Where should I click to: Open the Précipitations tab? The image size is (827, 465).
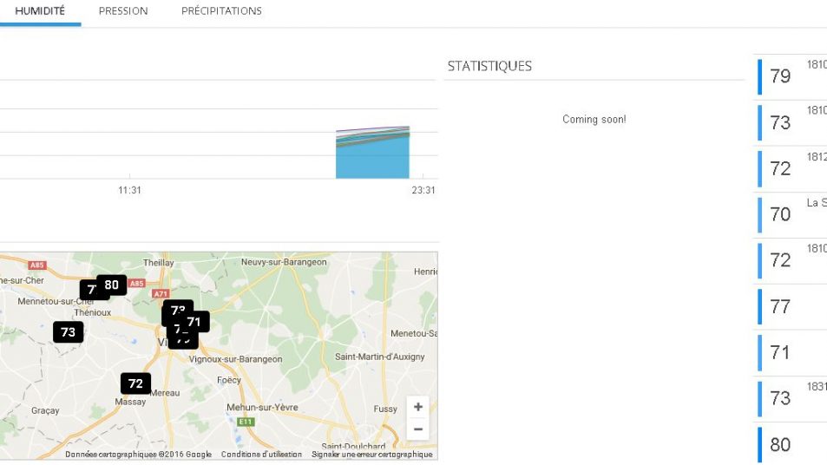221,11
